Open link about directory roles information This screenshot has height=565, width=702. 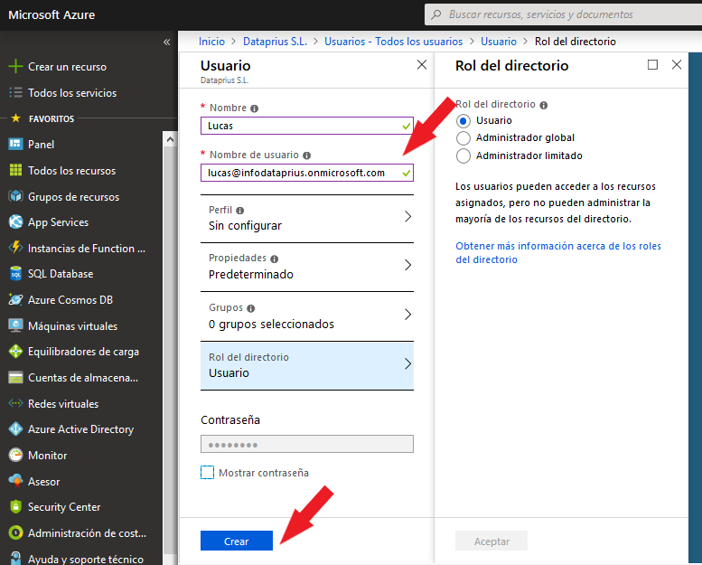pos(557,253)
